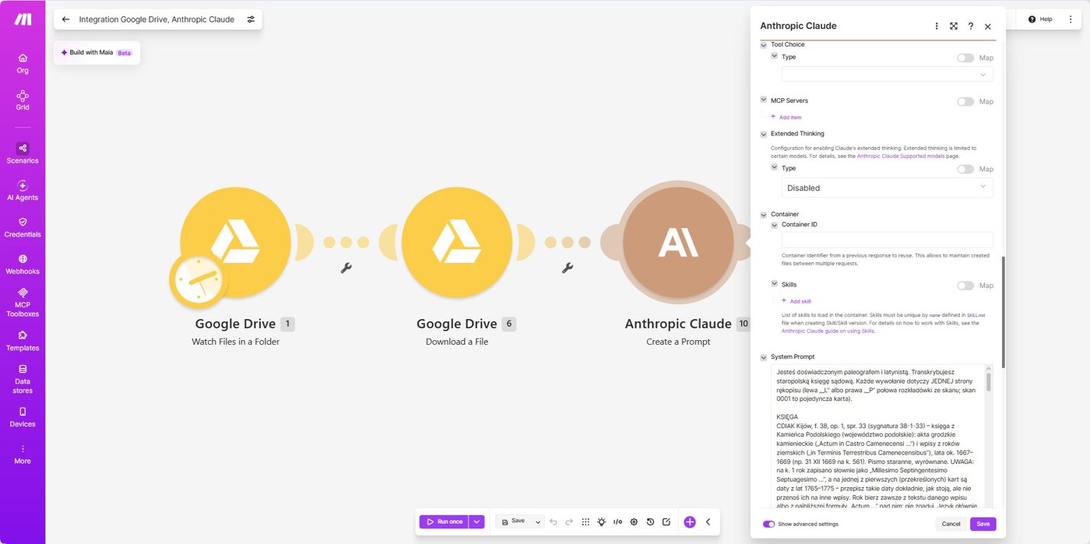Toggle Map switch for Skills
1090x544 pixels.
[x=965, y=286]
